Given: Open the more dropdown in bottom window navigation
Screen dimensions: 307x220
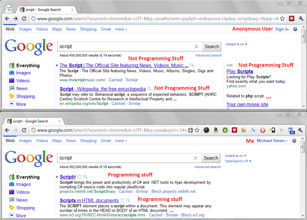Looking at the screenshot, I should click(121, 141).
